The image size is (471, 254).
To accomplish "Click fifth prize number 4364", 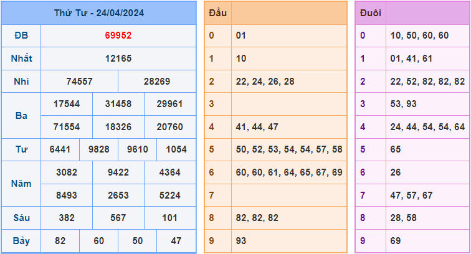I will point(169,172).
